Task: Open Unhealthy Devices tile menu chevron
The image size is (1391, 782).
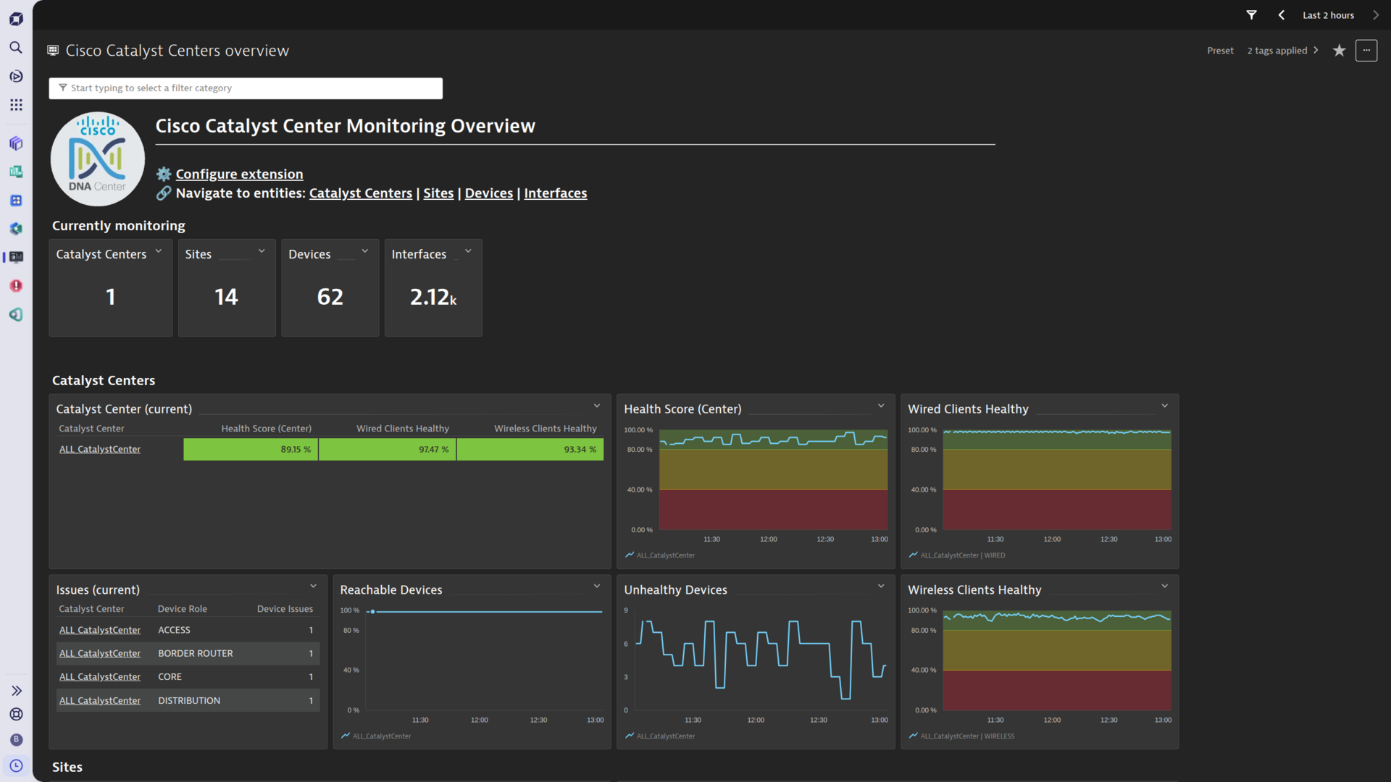Action: point(881,586)
